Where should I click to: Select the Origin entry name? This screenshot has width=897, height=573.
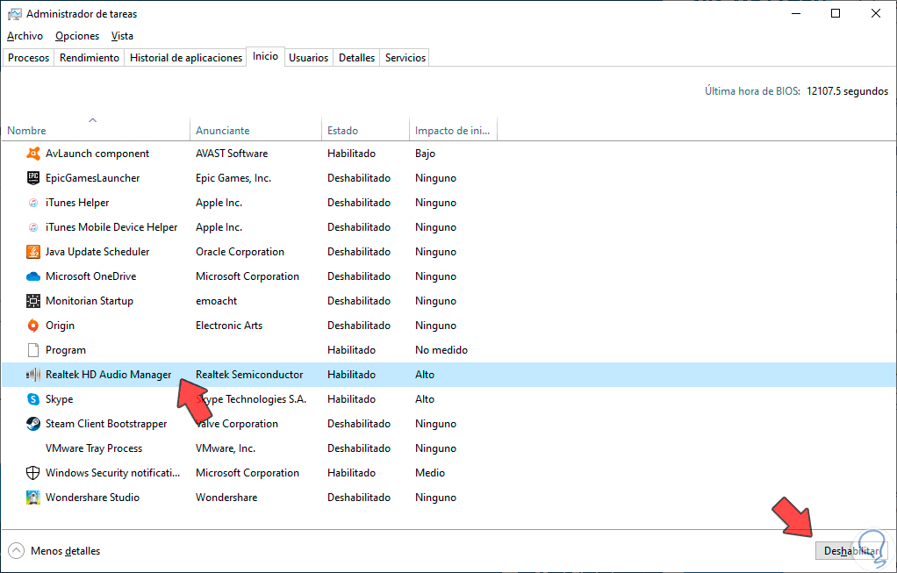coord(60,326)
